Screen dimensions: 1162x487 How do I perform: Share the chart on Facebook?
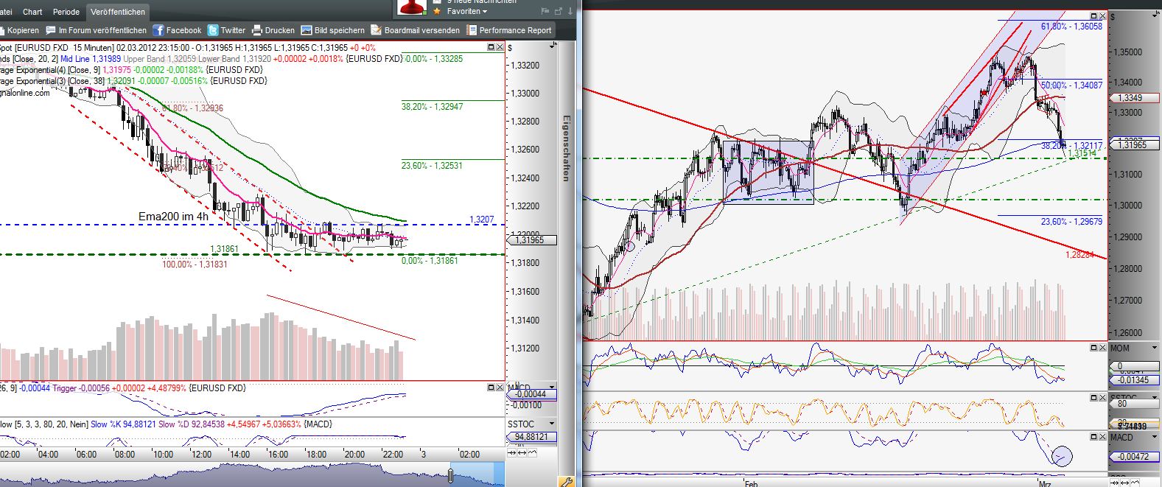(177, 30)
